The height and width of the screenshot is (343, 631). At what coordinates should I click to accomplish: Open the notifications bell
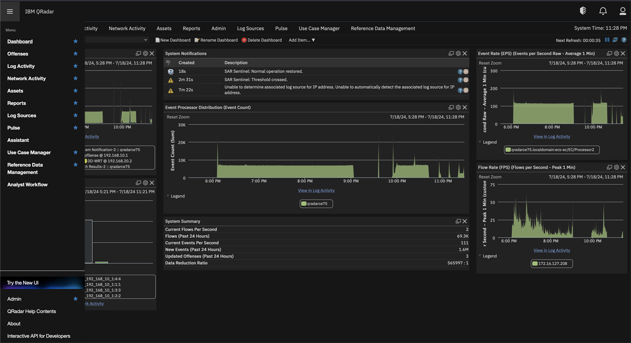[x=603, y=11]
